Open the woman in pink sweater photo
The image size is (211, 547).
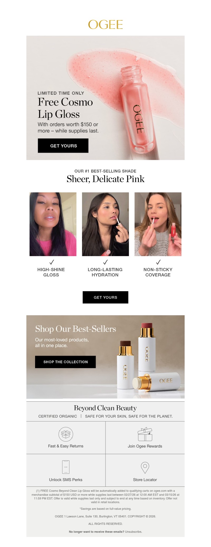click(x=53, y=224)
